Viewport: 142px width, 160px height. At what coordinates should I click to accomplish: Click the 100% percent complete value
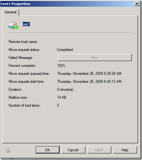[x=61, y=66]
